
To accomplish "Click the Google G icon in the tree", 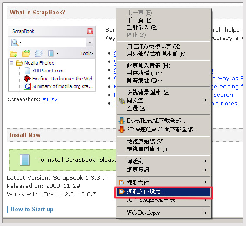I will pyautogui.click(x=27, y=86).
